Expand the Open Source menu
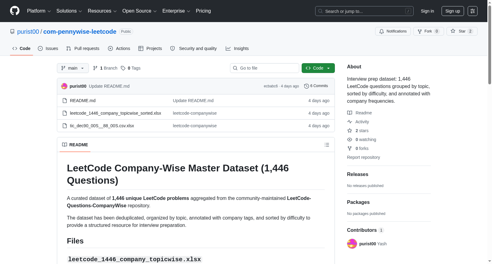This screenshot has height=264, width=492. click(139, 11)
